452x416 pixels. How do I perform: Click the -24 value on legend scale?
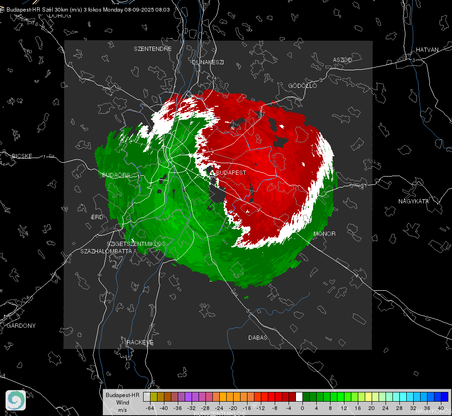click(219, 408)
